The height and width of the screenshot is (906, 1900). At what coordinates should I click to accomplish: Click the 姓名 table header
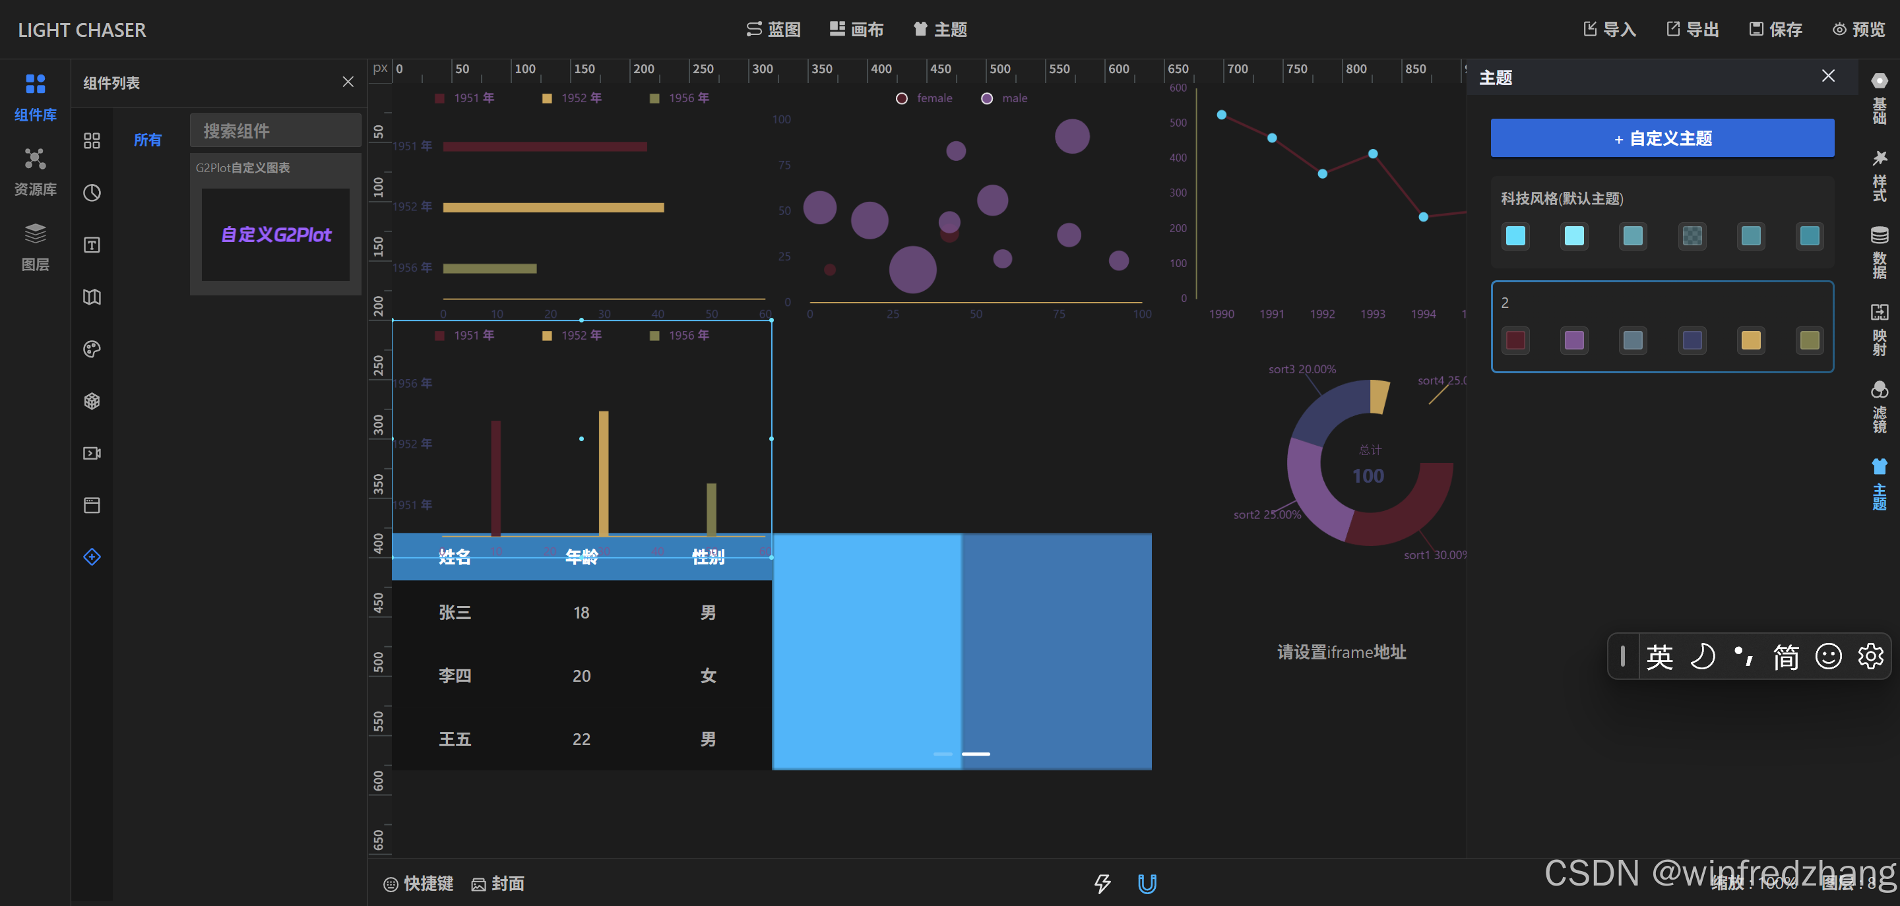(455, 557)
